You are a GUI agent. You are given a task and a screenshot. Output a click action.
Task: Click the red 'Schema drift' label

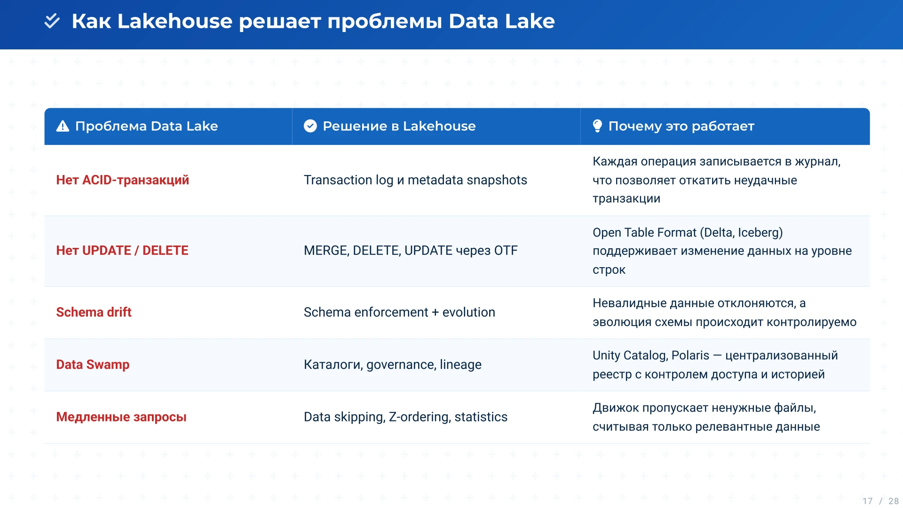94,312
